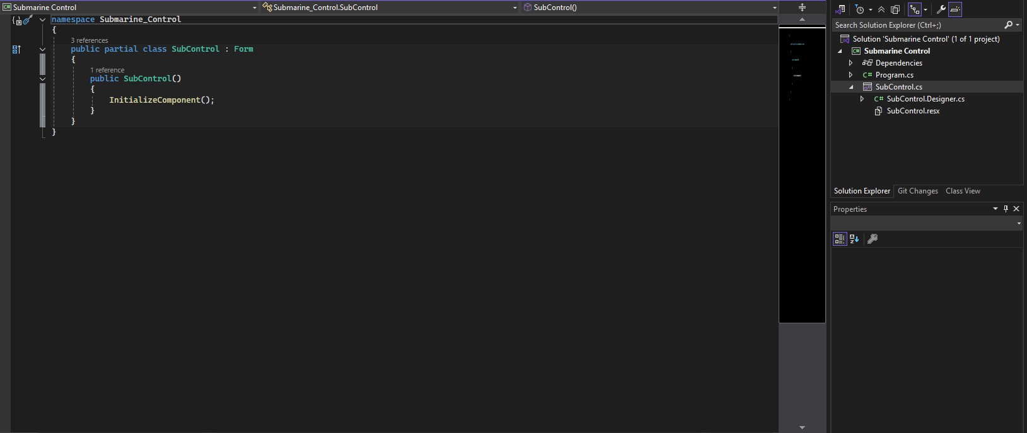The height and width of the screenshot is (433, 1027).
Task: Click the Solution Explorer search magnifier icon
Action: click(x=1008, y=25)
